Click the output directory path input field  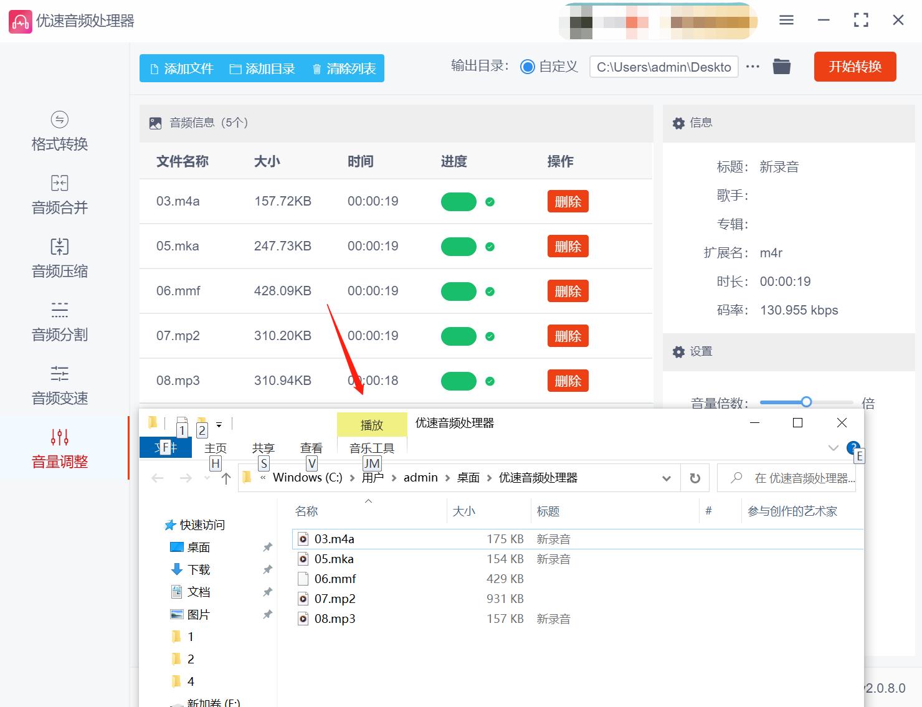tap(663, 67)
